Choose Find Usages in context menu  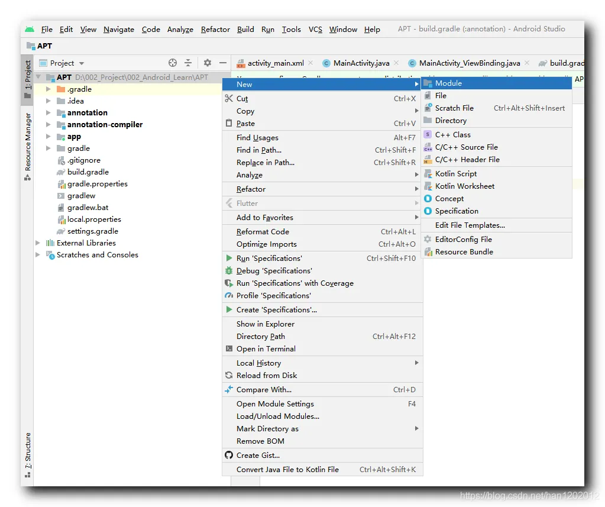coord(322,137)
